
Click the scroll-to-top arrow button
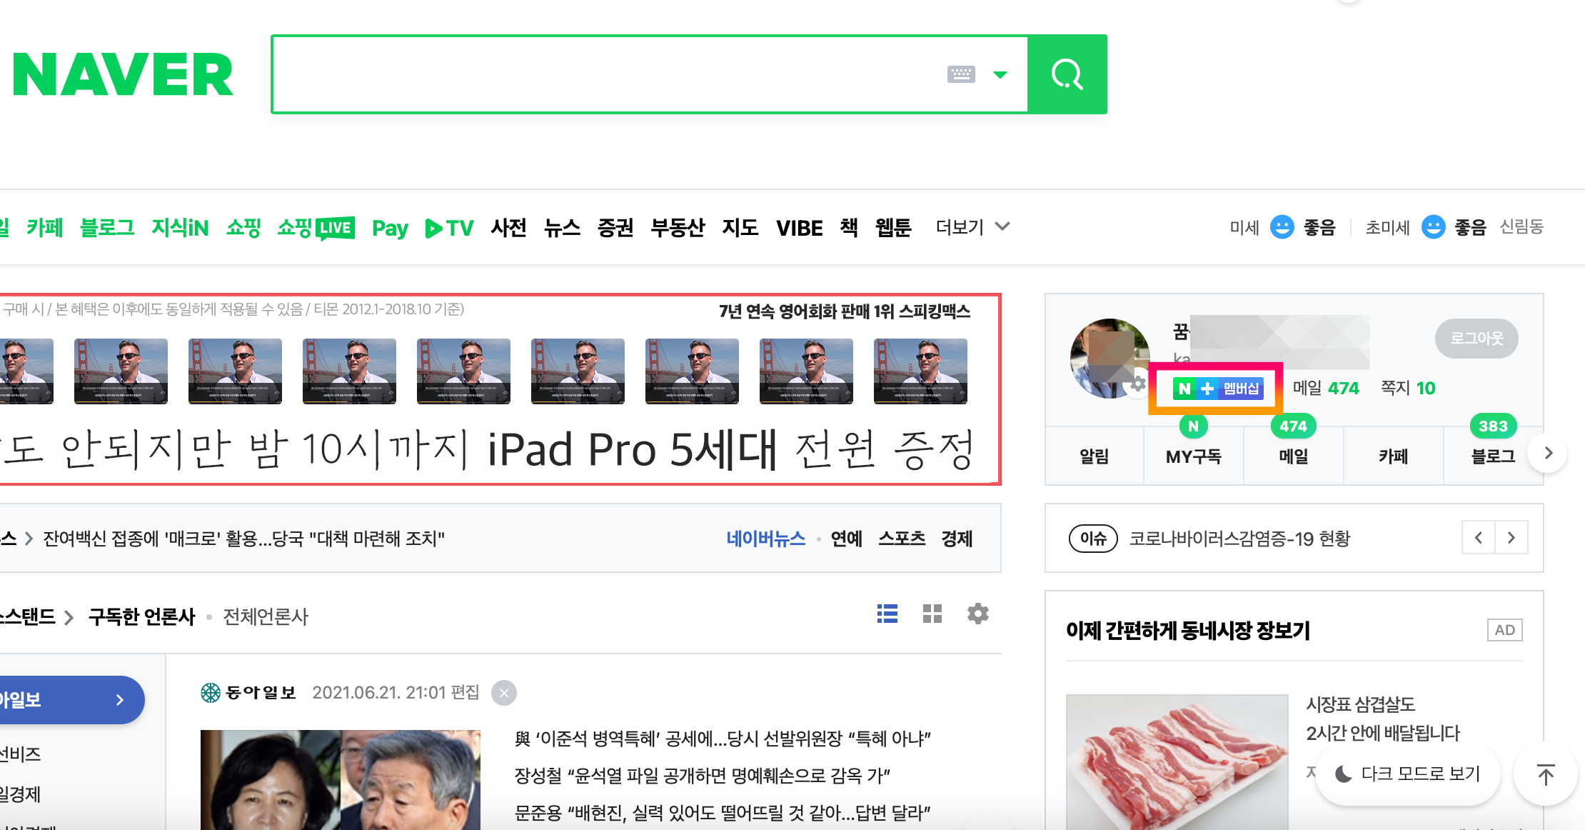tap(1546, 774)
